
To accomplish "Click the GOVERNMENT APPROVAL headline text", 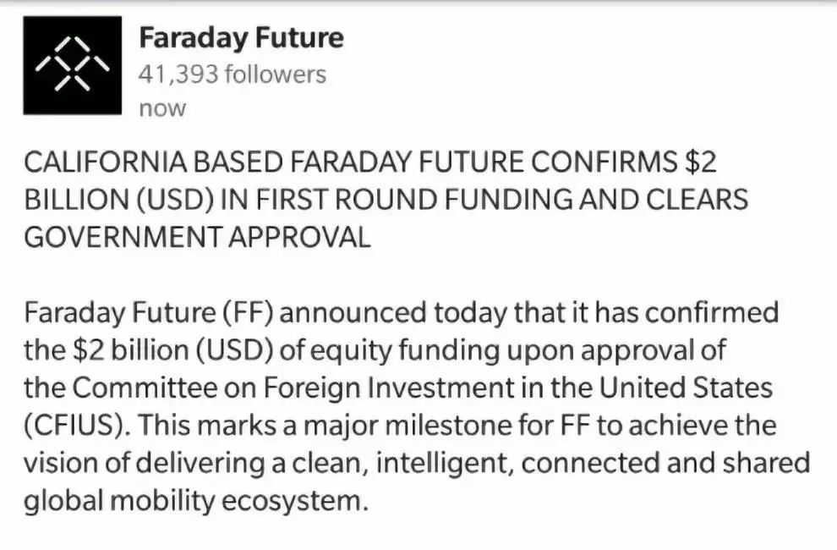I will (198, 237).
